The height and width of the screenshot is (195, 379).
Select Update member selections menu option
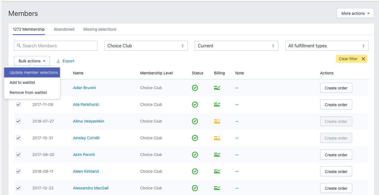tap(34, 72)
